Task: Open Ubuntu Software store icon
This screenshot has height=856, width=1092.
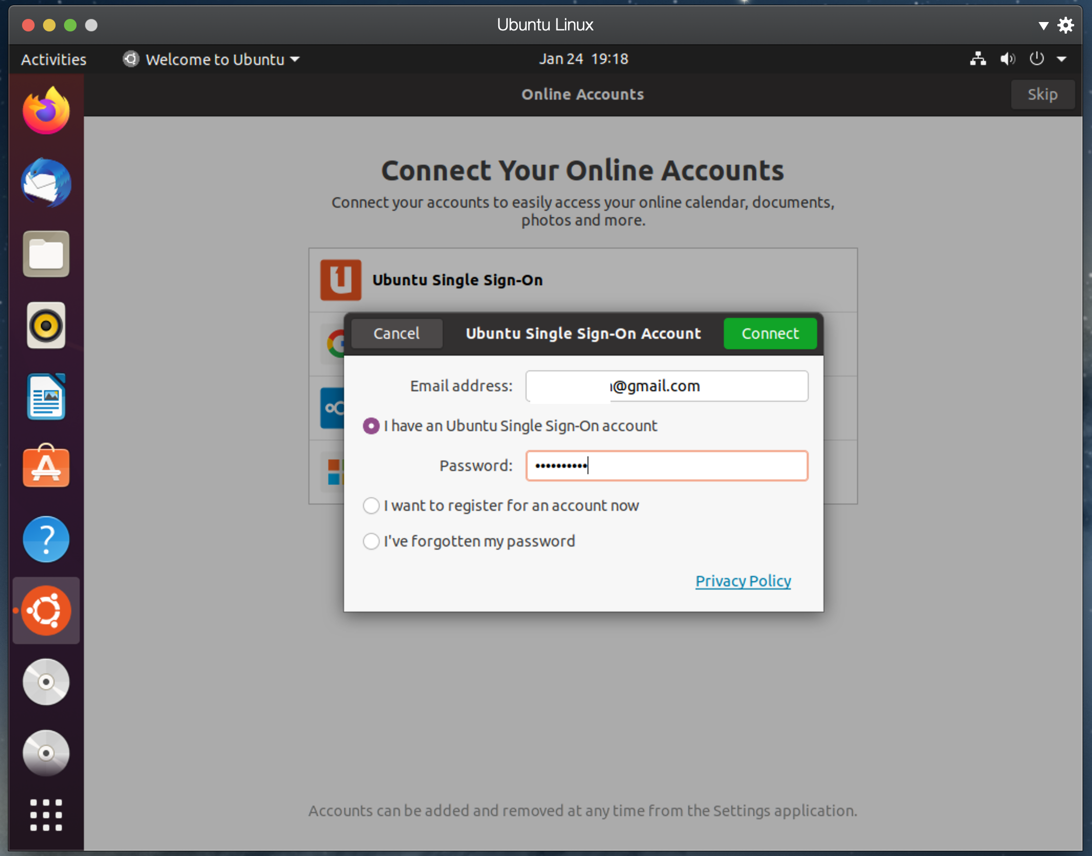Action: [x=46, y=467]
